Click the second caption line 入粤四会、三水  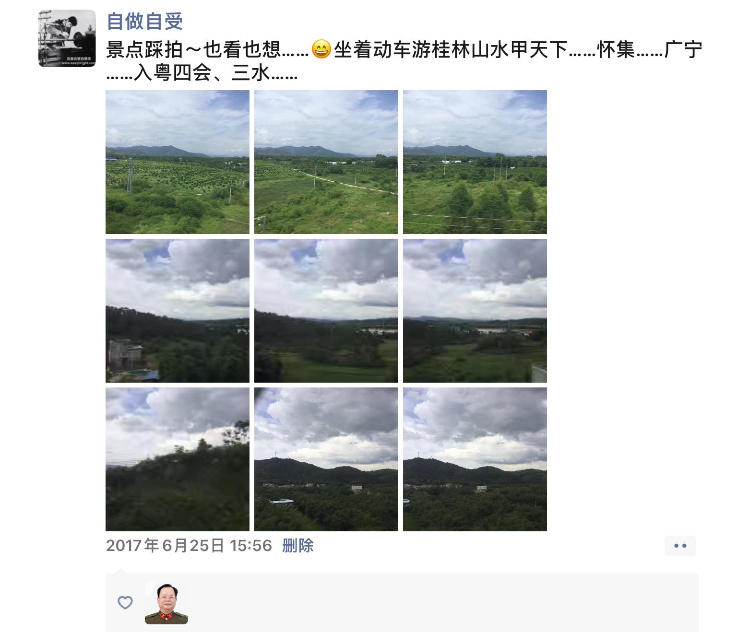coord(202,73)
